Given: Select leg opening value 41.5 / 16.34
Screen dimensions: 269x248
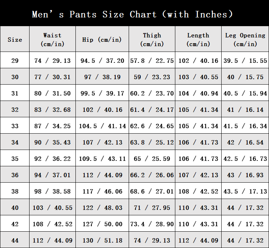Looking at the screenshot, I should coord(245,126).
